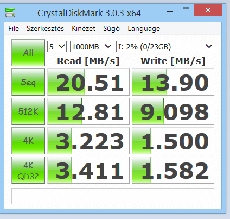The width and height of the screenshot is (230, 219).
Task: Start the 4K QD32 benchmark test
Action: [x=28, y=170]
